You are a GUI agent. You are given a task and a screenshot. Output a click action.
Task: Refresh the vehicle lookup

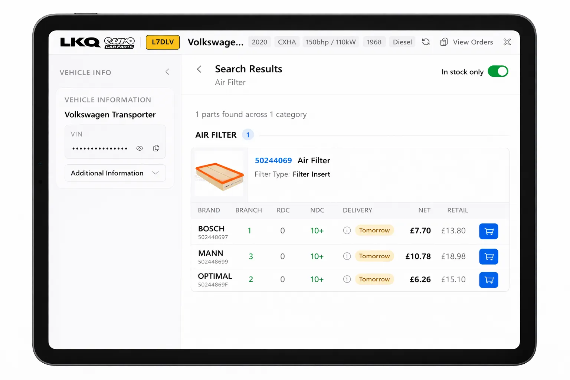[426, 42]
